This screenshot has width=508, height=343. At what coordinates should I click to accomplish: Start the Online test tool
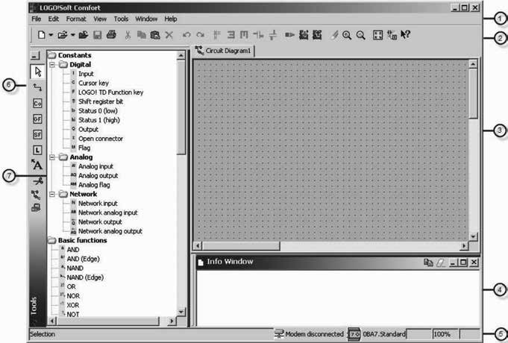pyautogui.click(x=36, y=207)
